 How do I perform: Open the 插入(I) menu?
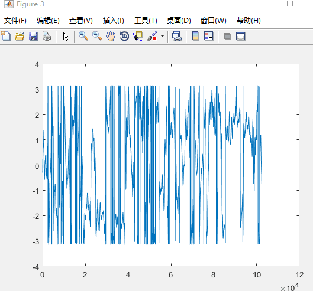[114, 21]
